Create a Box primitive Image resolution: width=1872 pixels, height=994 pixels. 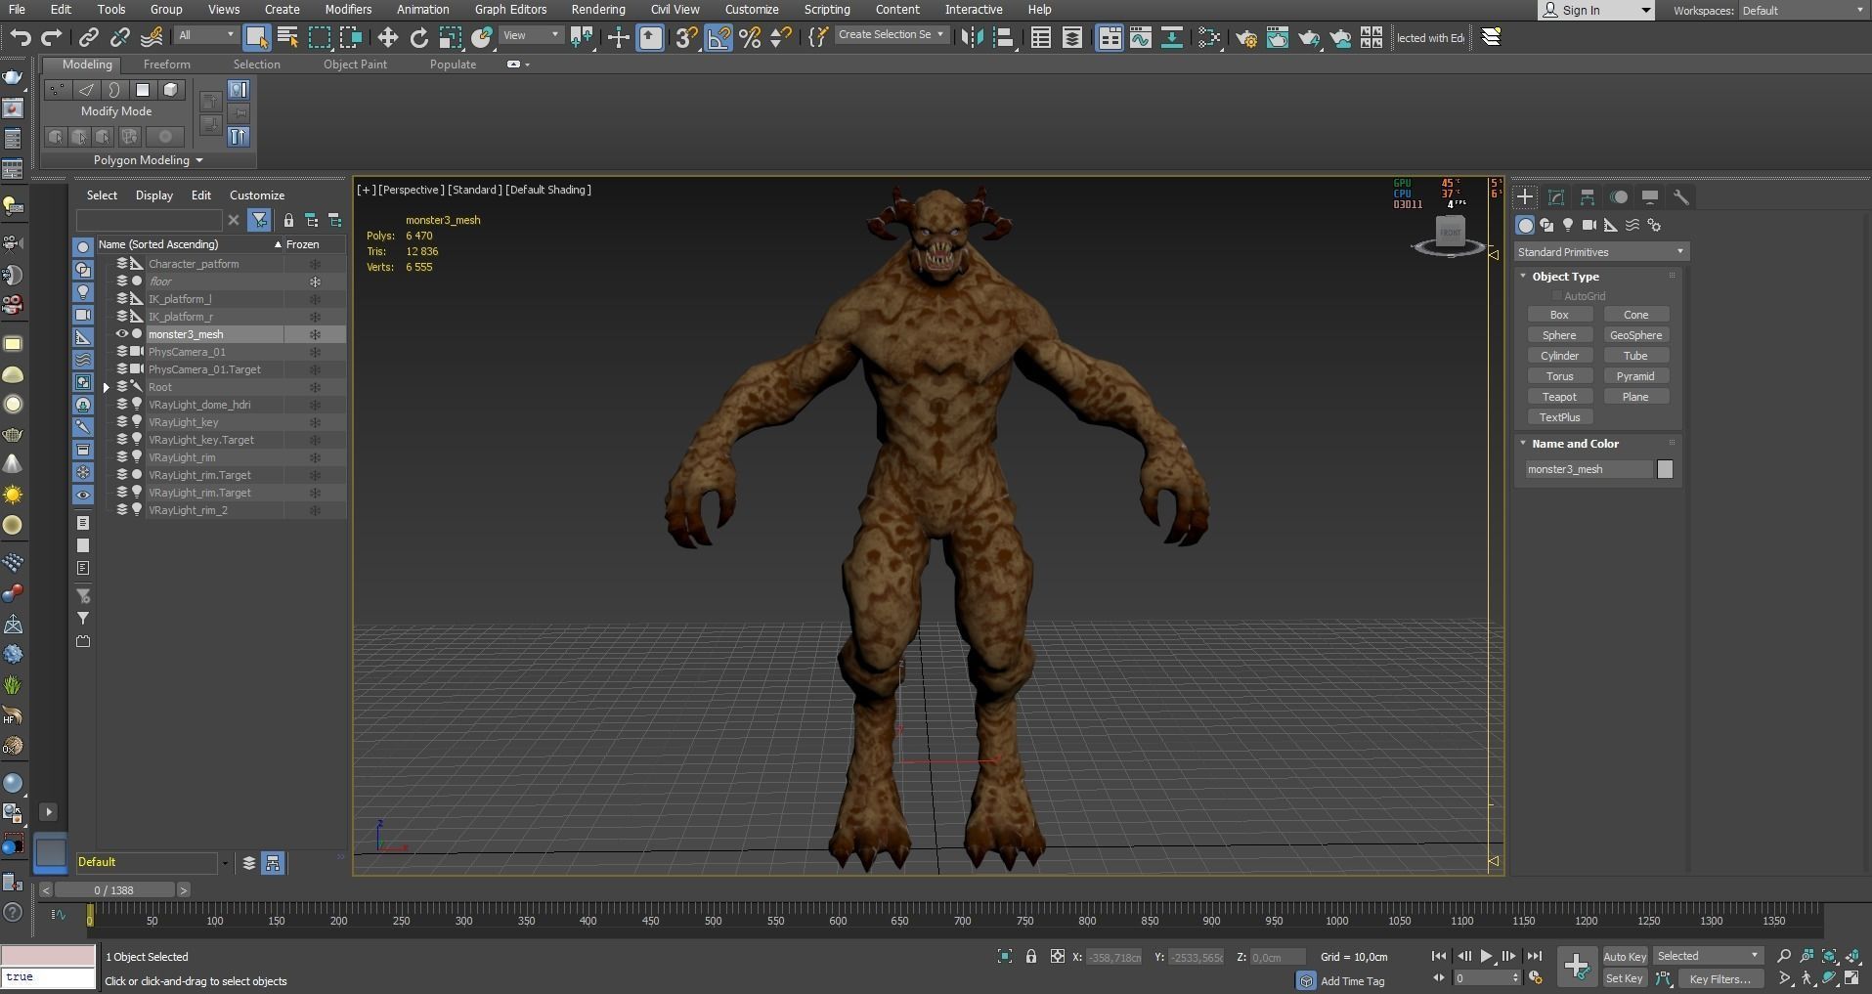1559,315
